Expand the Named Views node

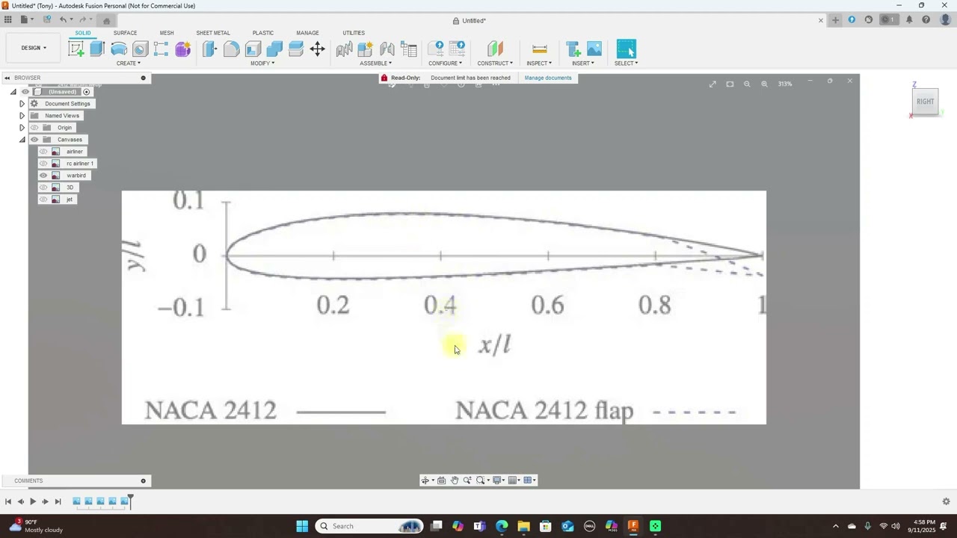22,116
